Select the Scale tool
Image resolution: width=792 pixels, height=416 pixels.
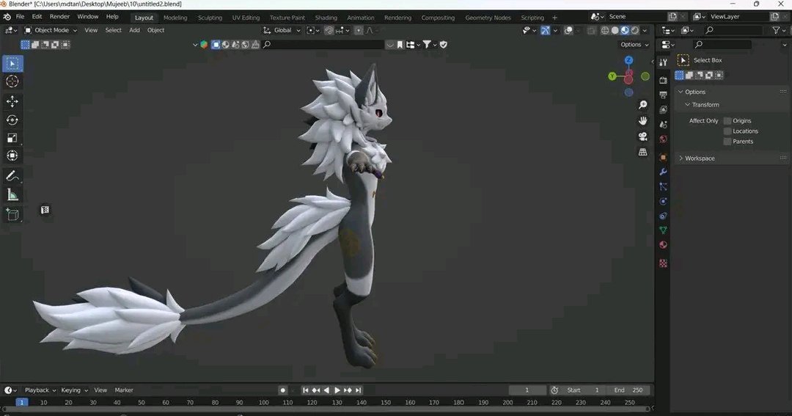[12, 138]
